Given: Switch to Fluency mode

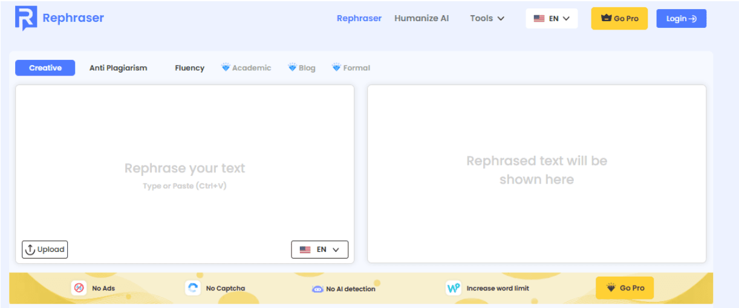Looking at the screenshot, I should [190, 68].
